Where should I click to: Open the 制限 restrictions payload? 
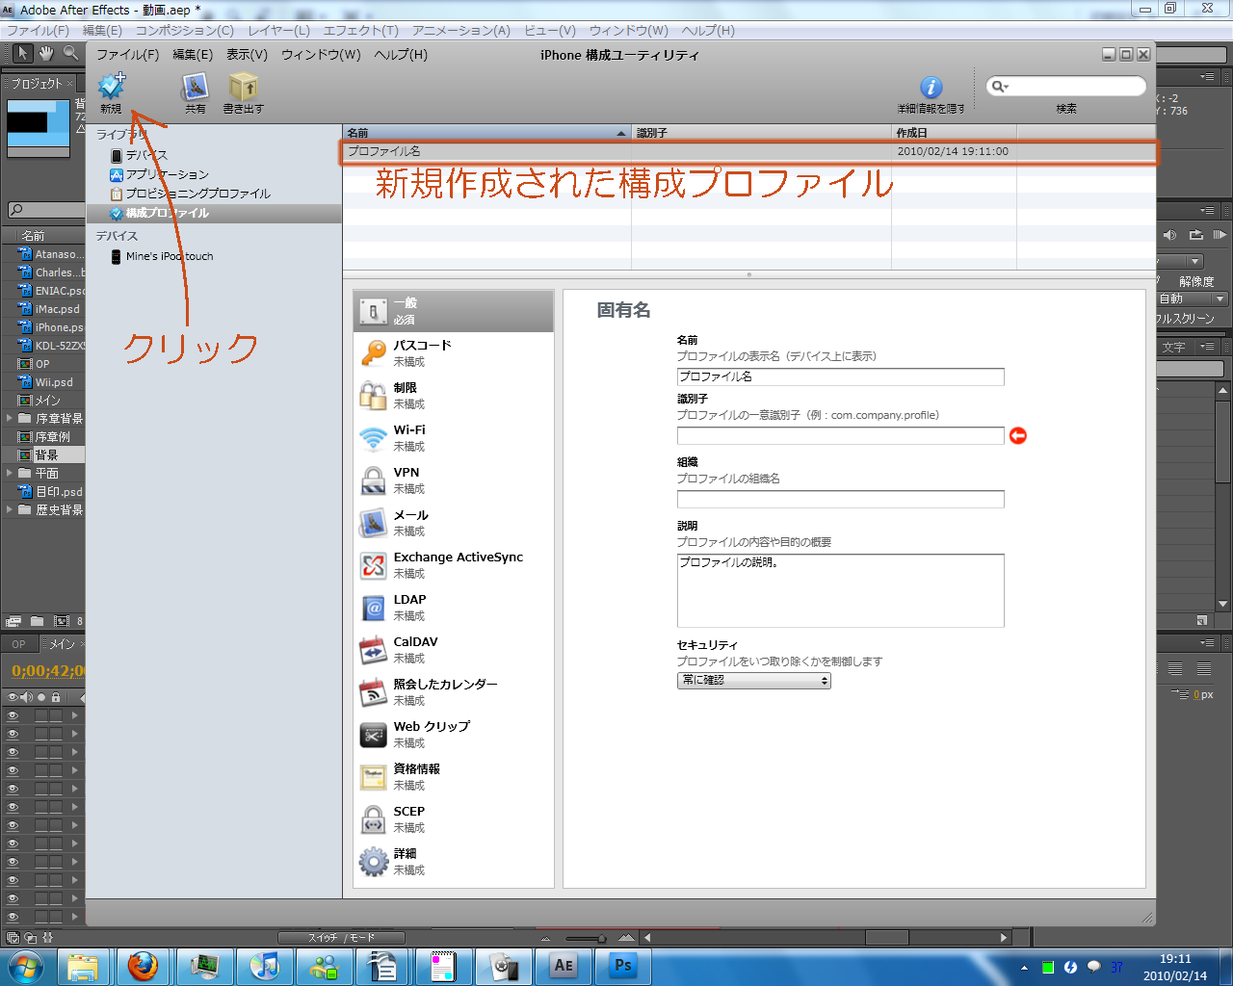454,396
